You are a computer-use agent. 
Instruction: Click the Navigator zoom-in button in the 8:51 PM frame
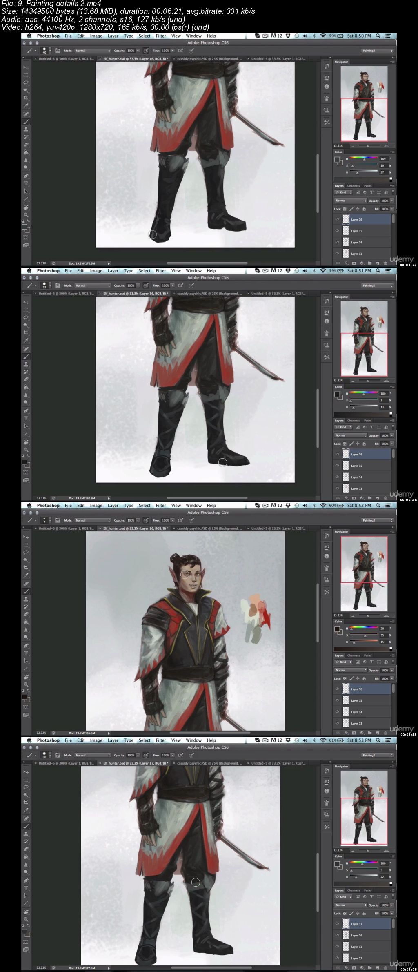pyautogui.click(x=385, y=381)
